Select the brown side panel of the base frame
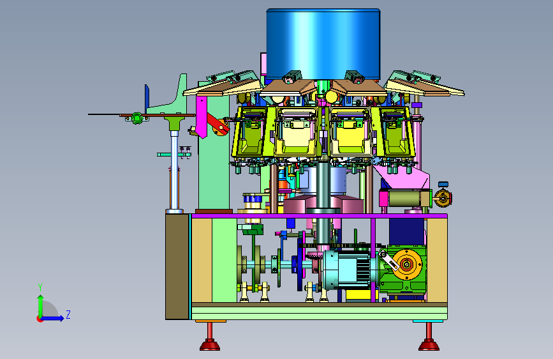 pos(177,267)
